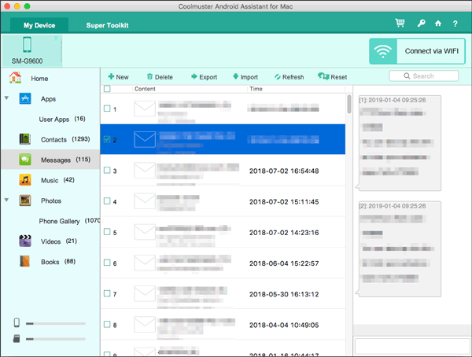Sort by the Content column header
Image resolution: width=472 pixels, height=357 pixels.
point(145,89)
